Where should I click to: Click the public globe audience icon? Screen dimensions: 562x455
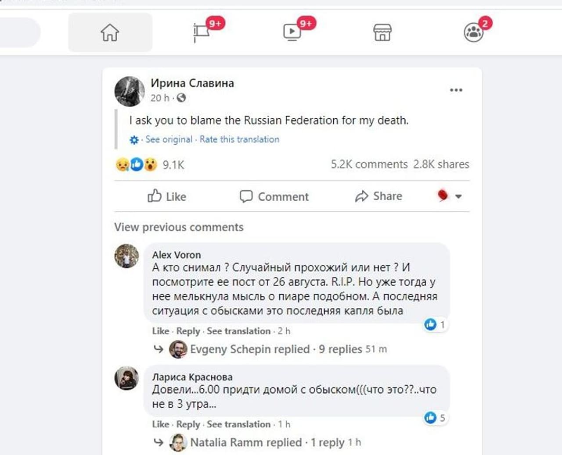[181, 98]
